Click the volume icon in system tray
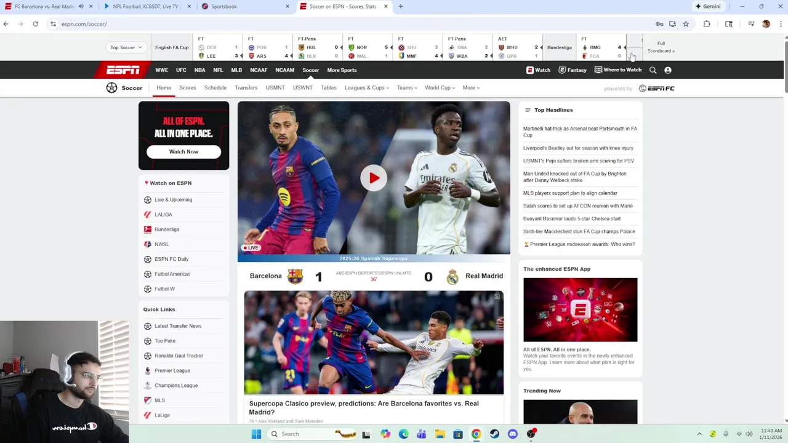Viewport: 788px width, 443px height. (749, 434)
